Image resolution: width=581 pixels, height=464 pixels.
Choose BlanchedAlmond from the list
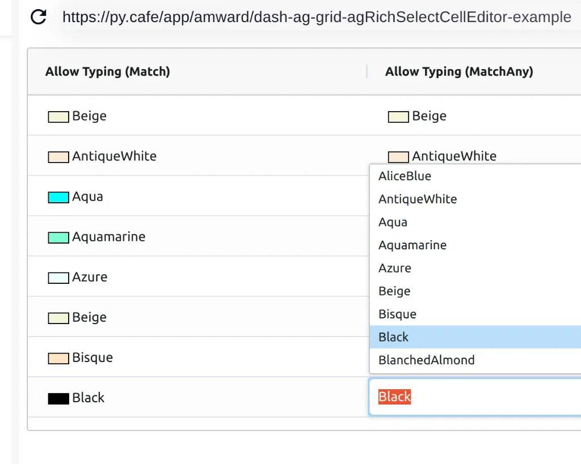pyautogui.click(x=426, y=360)
